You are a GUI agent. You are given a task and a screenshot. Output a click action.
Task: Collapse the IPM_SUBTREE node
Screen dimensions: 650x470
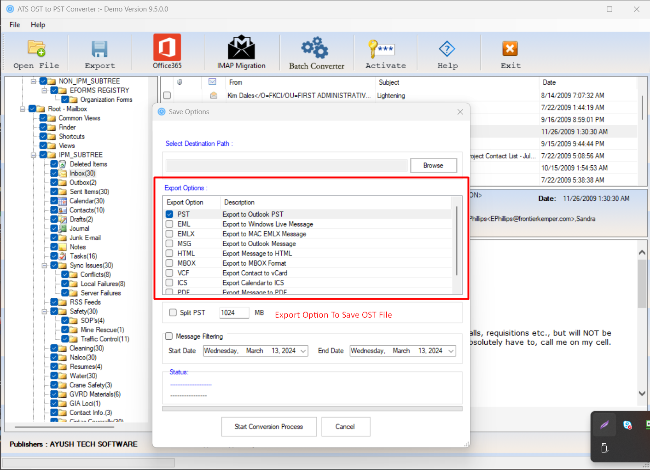[33, 155]
